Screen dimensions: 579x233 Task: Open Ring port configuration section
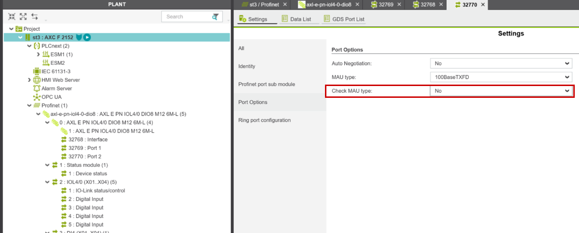click(x=264, y=120)
